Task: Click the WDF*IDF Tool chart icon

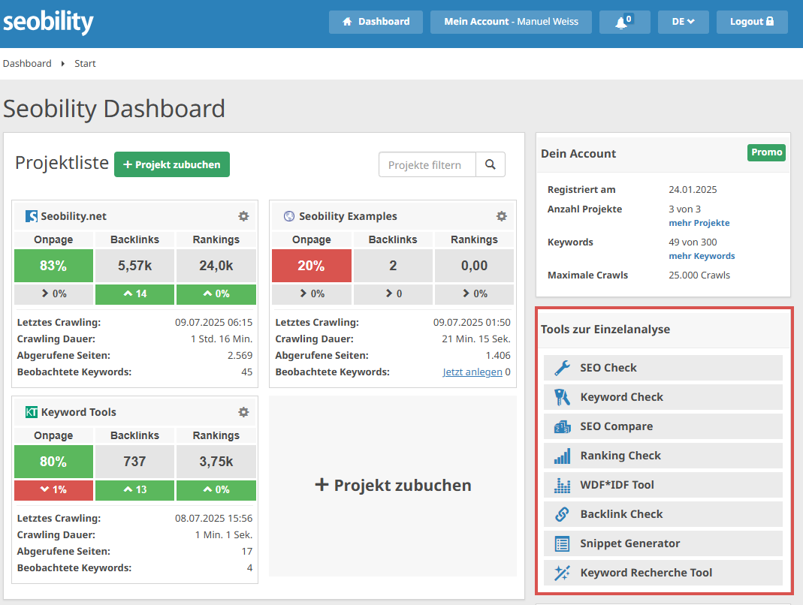Action: click(x=563, y=485)
